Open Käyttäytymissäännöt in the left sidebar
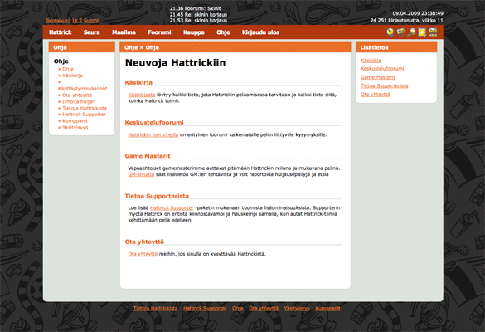The width and height of the screenshot is (485, 332). [82, 88]
